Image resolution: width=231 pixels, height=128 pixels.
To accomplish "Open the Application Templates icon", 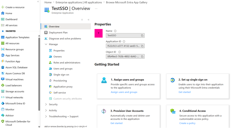I will [3, 37].
